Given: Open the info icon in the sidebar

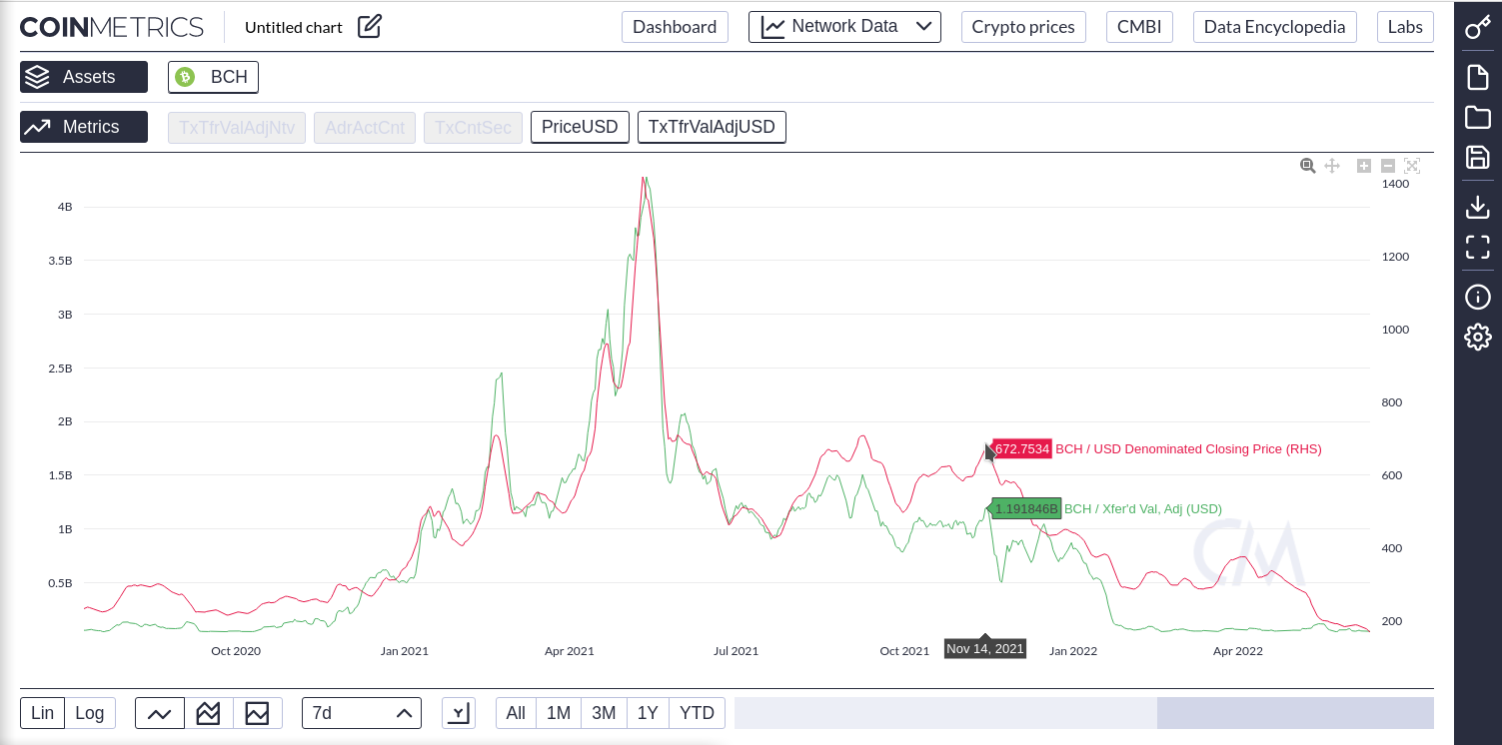Looking at the screenshot, I should click(1478, 297).
